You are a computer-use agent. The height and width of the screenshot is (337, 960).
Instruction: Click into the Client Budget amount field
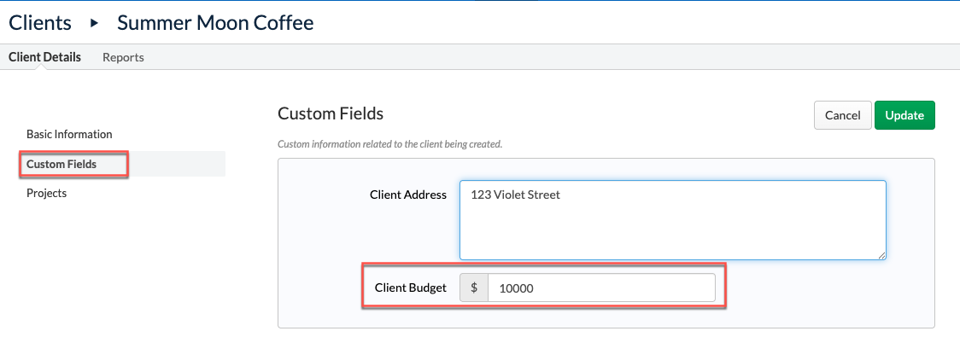(601, 288)
